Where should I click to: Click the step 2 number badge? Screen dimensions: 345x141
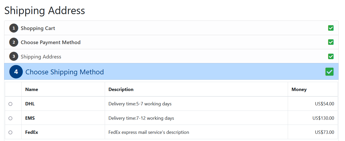click(x=14, y=42)
